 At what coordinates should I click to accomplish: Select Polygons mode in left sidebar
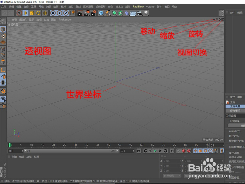3,62
